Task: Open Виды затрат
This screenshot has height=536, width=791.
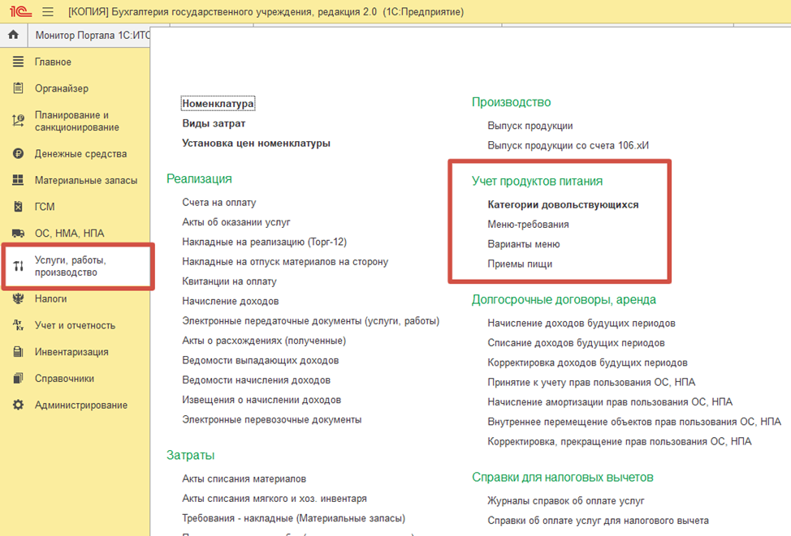Action: 214,123
